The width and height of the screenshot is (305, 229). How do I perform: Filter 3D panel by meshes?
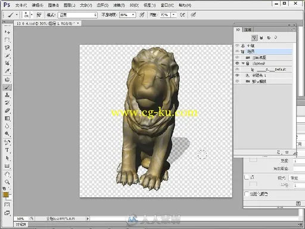(262, 38)
